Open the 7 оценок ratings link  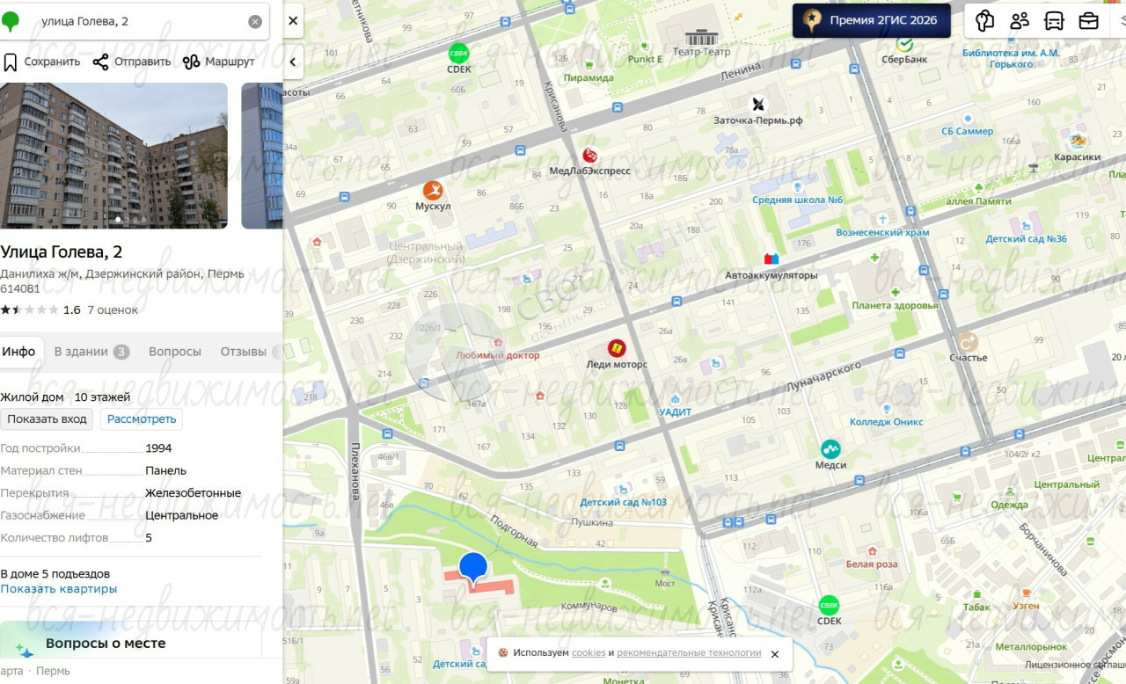(113, 309)
